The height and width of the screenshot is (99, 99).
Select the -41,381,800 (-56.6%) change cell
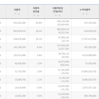pyautogui.click(x=58, y=71)
